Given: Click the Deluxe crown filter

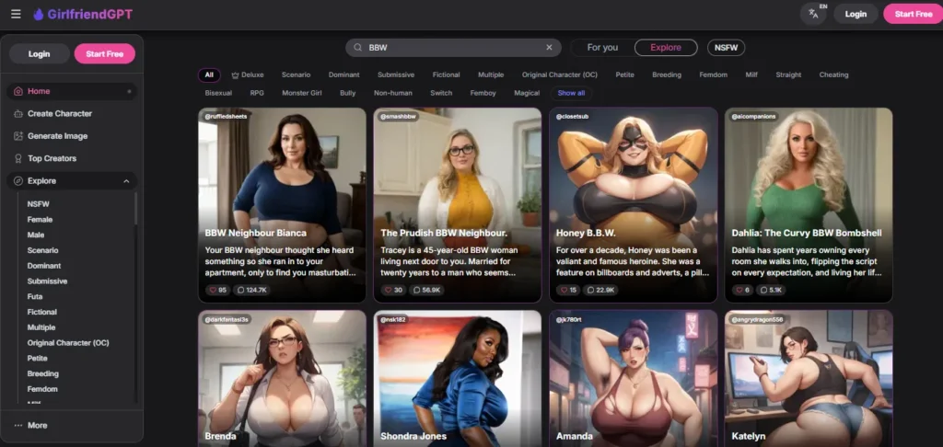Looking at the screenshot, I should click(247, 75).
